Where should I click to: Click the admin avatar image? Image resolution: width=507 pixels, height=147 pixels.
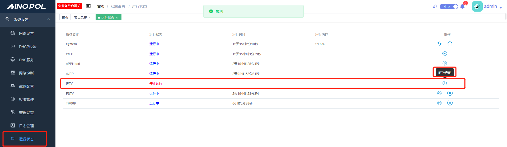point(477,7)
